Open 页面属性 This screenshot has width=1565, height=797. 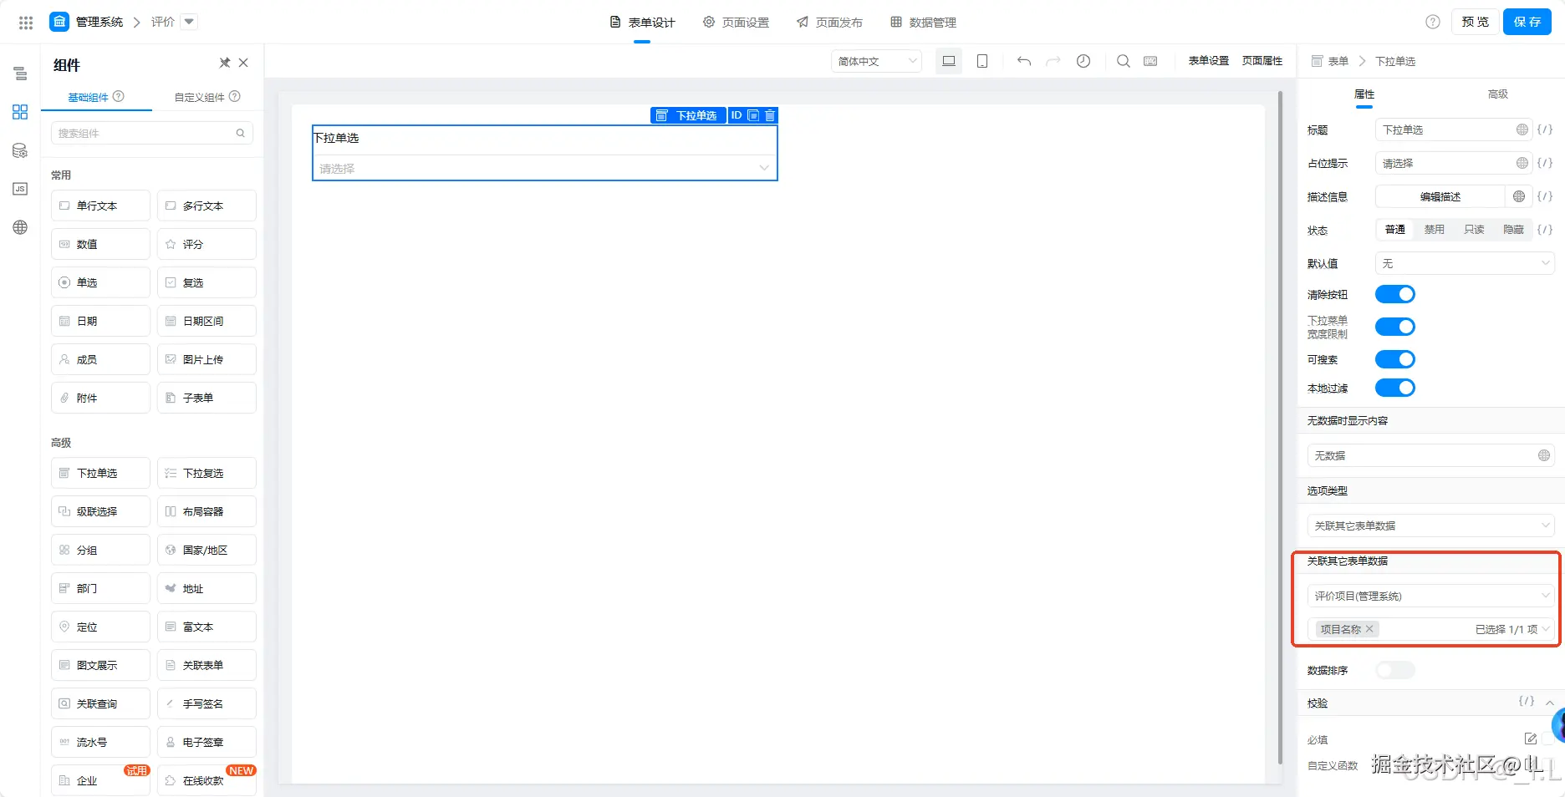(x=1262, y=61)
